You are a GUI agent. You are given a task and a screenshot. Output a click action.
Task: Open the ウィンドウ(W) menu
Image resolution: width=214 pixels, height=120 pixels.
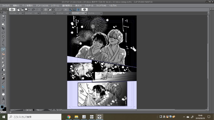pos(101,6)
